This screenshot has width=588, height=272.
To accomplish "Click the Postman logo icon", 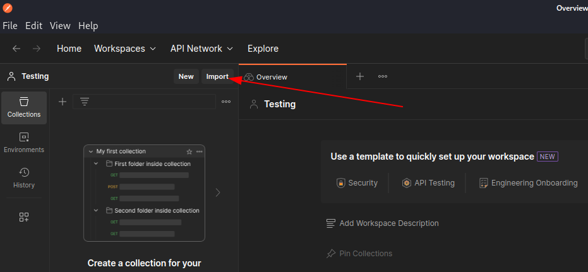I will tap(8, 8).
